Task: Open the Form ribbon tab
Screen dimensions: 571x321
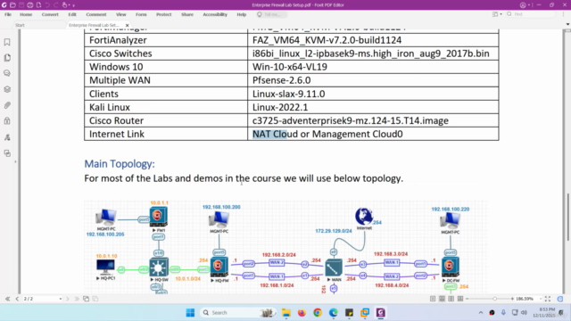Action: point(141,14)
